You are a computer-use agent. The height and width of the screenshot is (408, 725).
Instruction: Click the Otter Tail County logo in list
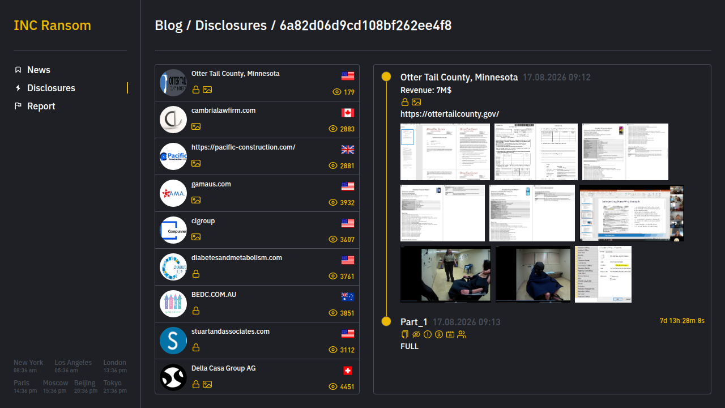coord(173,83)
